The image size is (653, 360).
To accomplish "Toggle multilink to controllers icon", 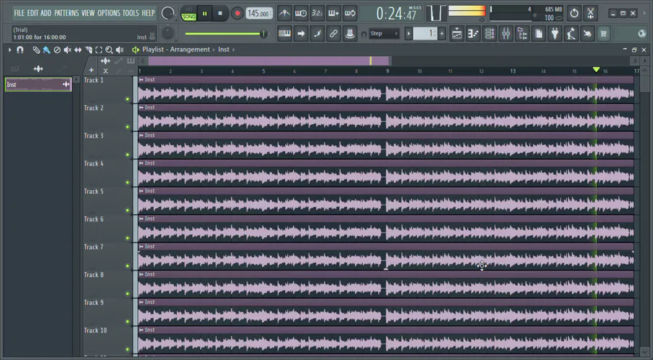I will point(350,33).
